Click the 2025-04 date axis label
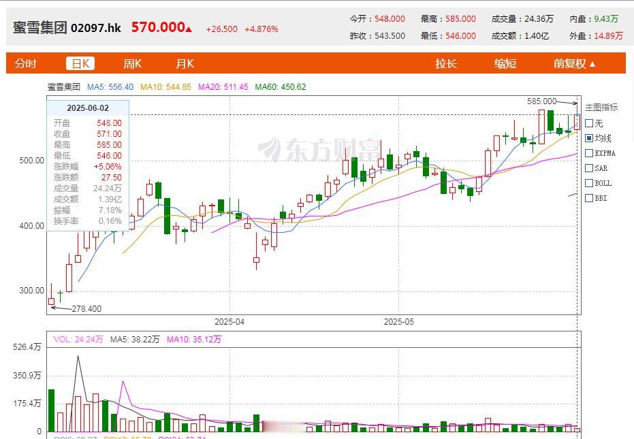Image resolution: width=634 pixels, height=439 pixels. pos(229,322)
